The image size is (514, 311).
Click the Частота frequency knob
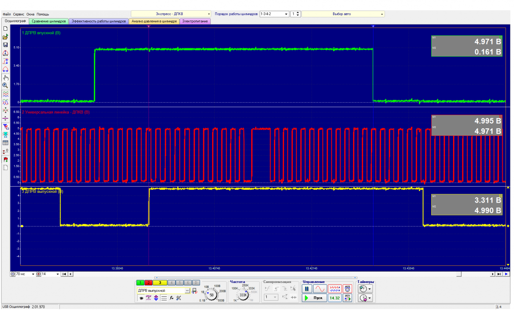(x=243, y=295)
